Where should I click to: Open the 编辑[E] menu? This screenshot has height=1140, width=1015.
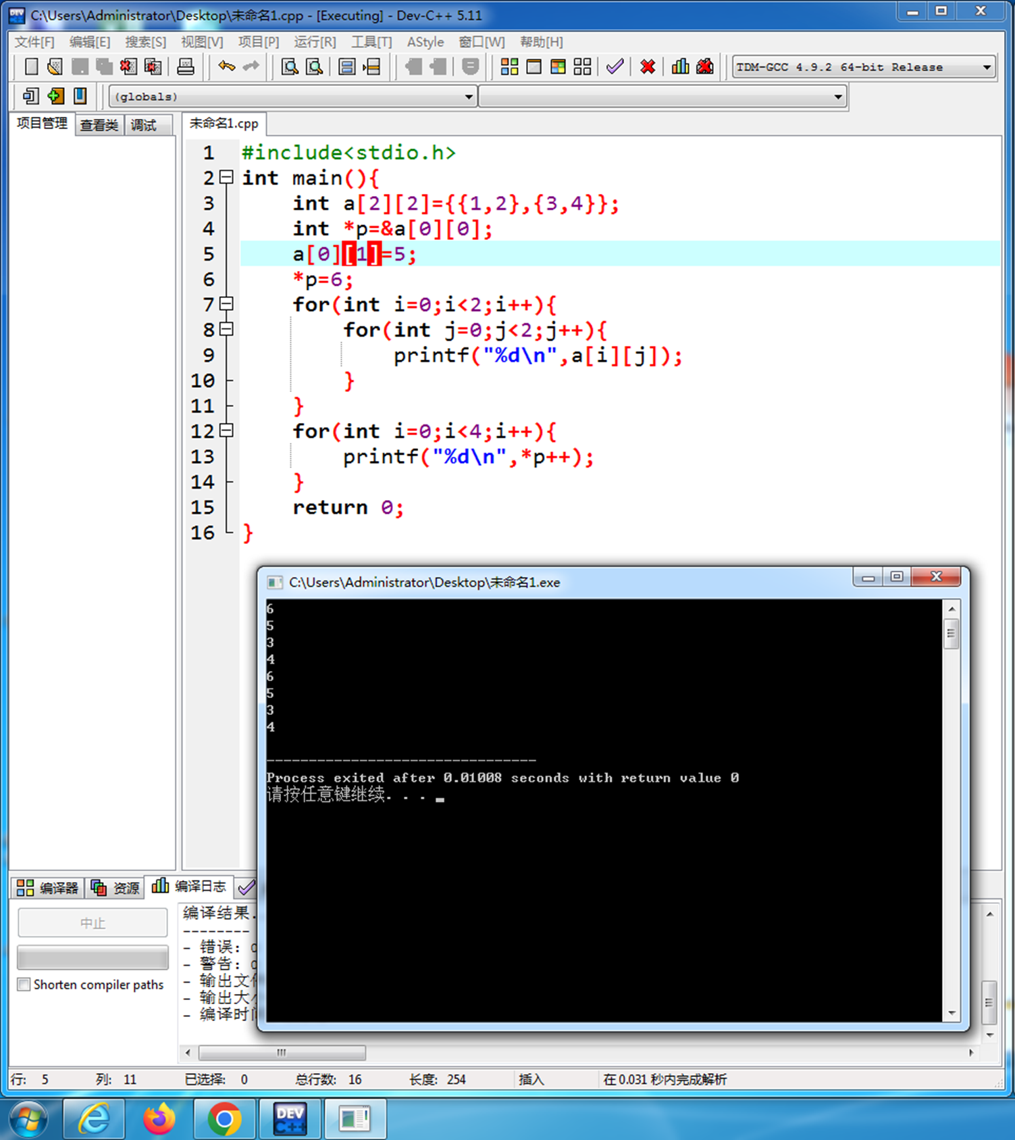point(90,42)
